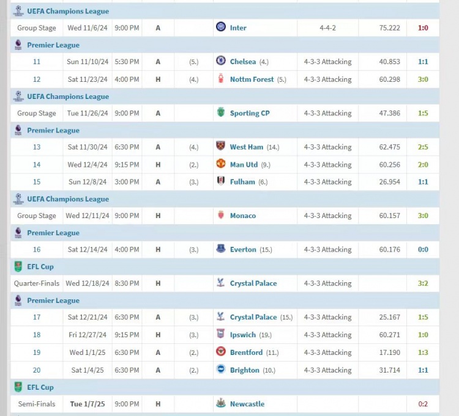The image size is (459, 416).
Task: Open matchday 11 link
Action: tap(37, 62)
